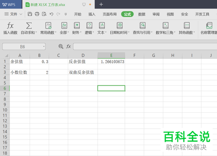This screenshot has height=156, width=217.
Task: Open Other Functions (其他函数) menu
Action: 187,28
